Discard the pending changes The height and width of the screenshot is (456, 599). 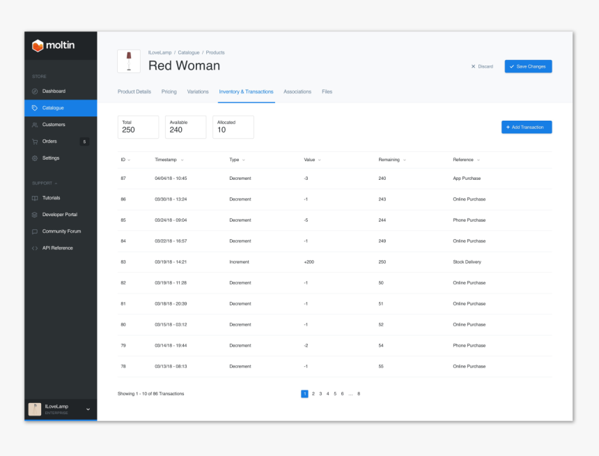(x=482, y=66)
